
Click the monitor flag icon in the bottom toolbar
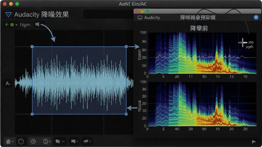86,141
